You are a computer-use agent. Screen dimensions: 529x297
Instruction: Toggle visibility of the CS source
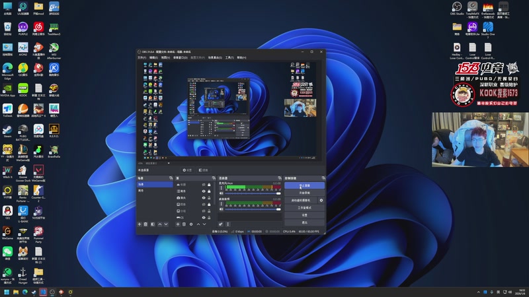click(x=204, y=218)
